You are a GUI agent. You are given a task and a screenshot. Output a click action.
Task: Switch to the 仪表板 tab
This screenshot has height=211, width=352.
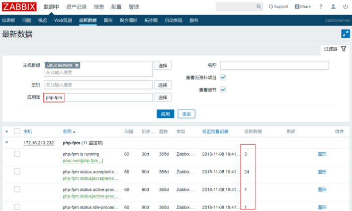[9, 21]
